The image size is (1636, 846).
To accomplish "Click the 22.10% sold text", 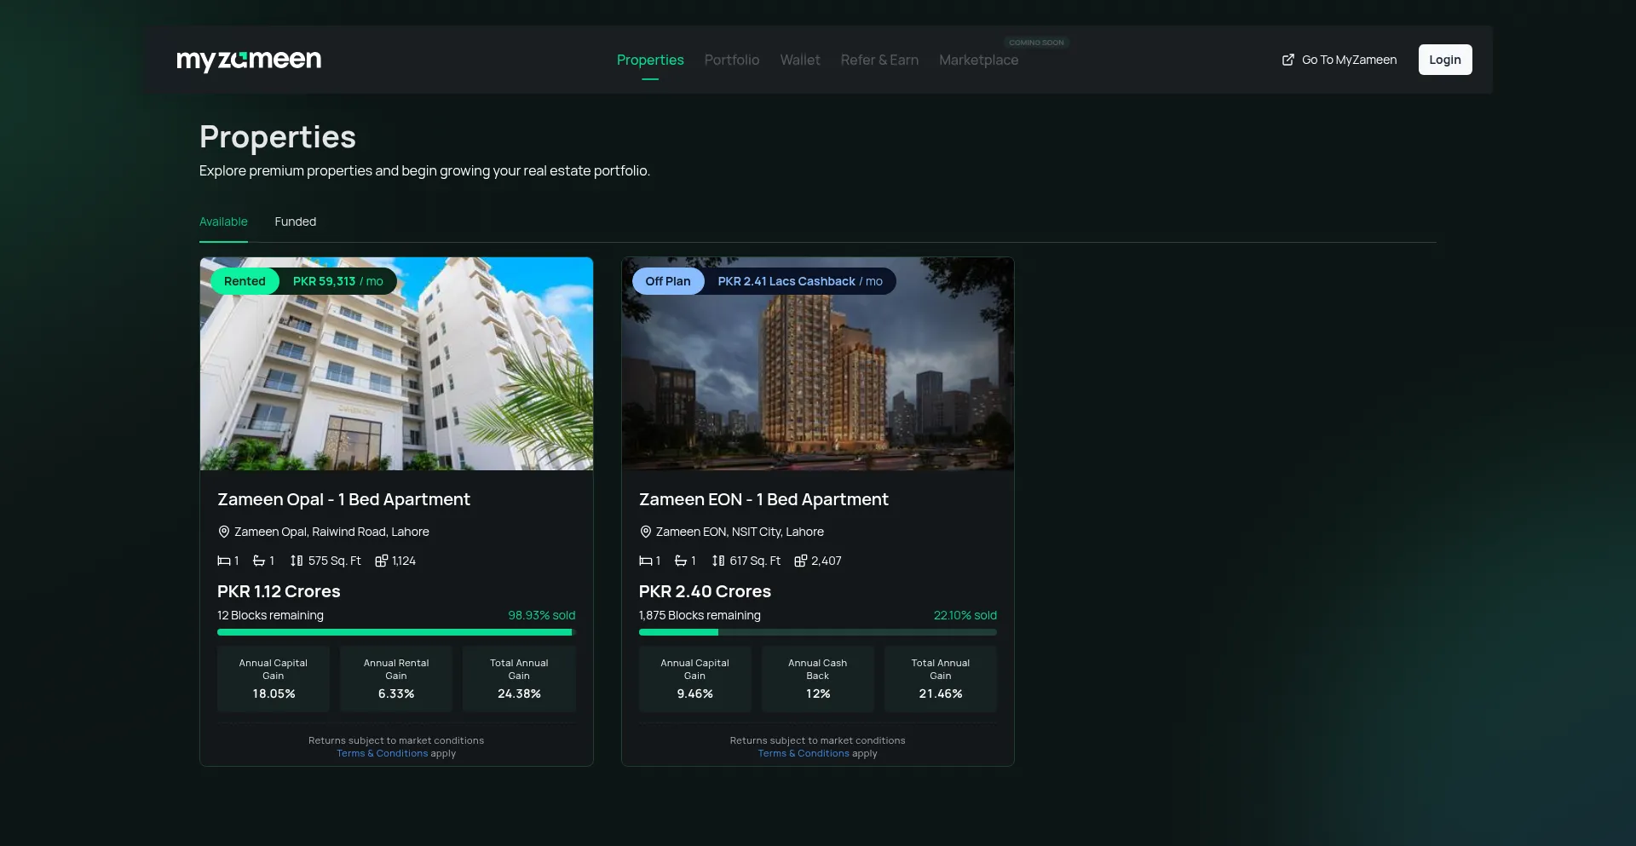I will pyautogui.click(x=965, y=615).
